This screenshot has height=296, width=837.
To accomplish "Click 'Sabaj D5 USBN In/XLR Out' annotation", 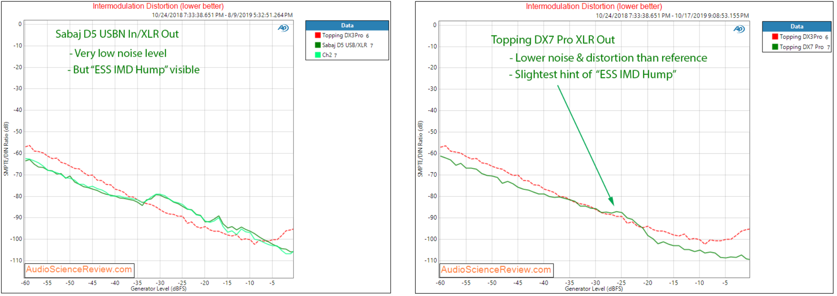I will coord(117,34).
